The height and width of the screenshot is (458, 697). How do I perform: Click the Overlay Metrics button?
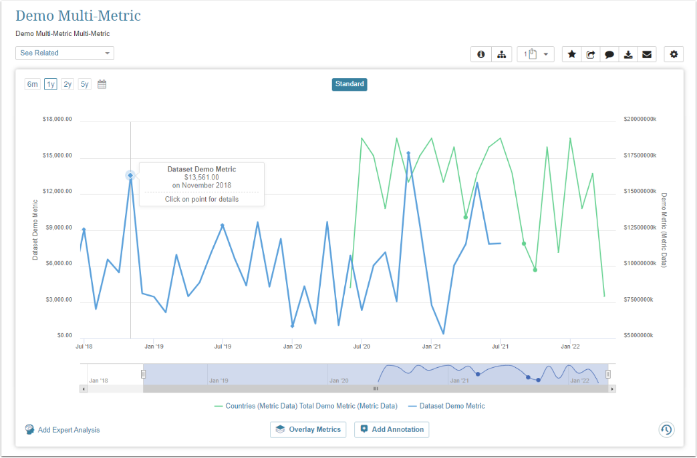[308, 429]
